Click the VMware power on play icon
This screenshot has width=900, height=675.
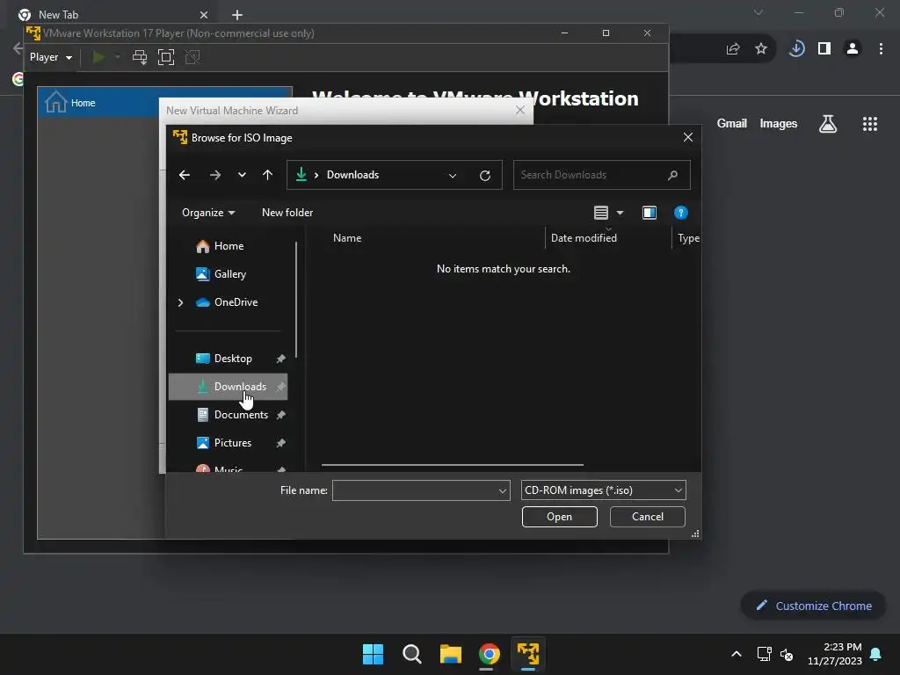pyautogui.click(x=98, y=57)
